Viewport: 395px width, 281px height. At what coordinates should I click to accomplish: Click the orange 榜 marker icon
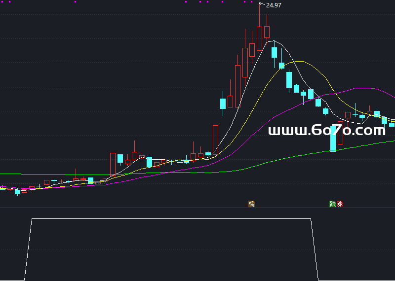click(x=252, y=204)
